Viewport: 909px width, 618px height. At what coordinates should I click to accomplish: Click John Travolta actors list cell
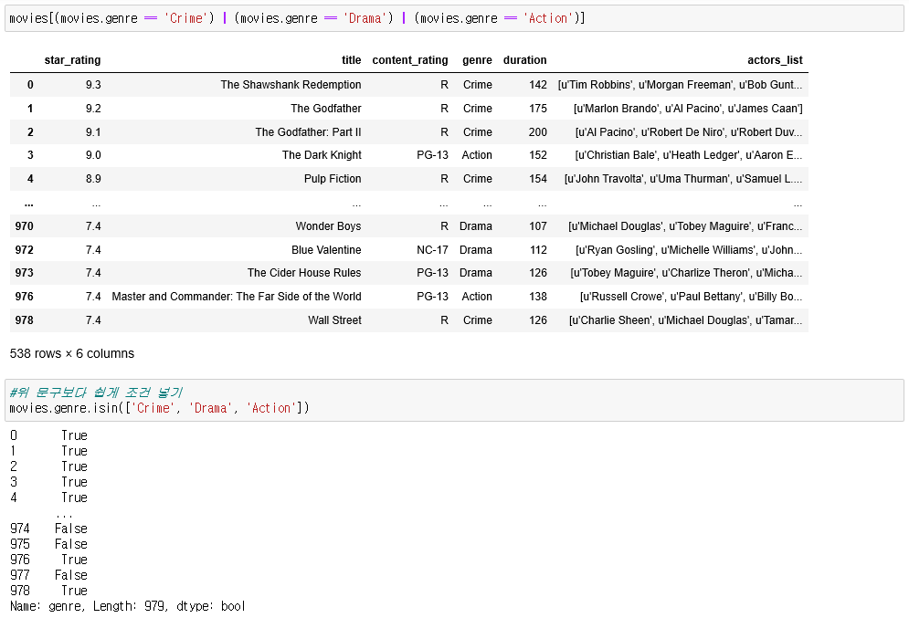(x=683, y=179)
